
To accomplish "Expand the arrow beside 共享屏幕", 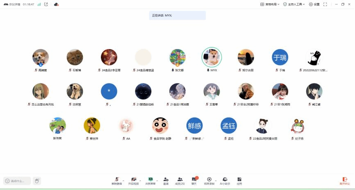I will pos(158,181).
